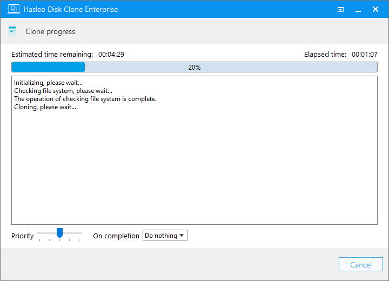Viewport: 389px width, 281px height.
Task: Minimize the Hasleo Disk Clone window
Action: tap(358, 10)
